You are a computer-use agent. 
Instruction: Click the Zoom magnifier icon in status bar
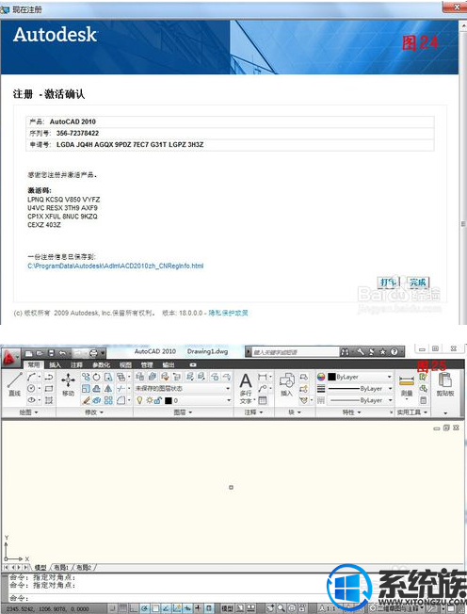(282, 608)
